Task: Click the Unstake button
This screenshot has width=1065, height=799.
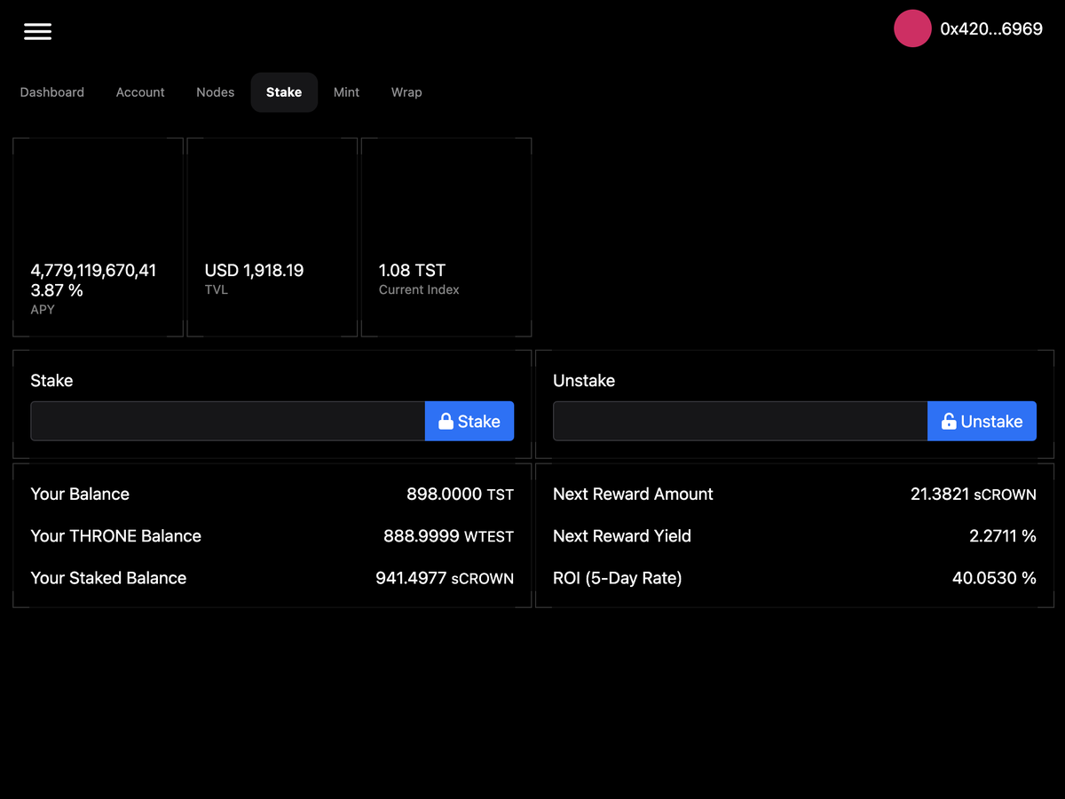Action: pyautogui.click(x=982, y=420)
